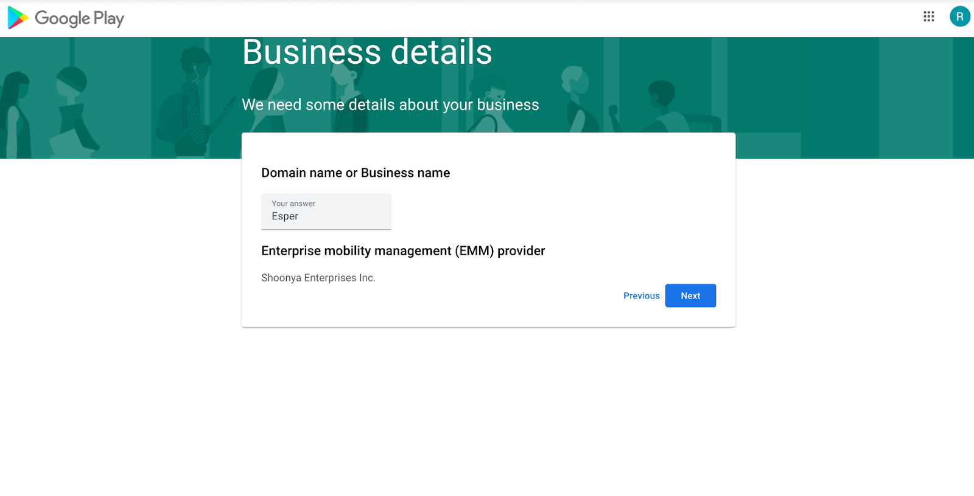
Task: Click the Business details page title
Action: (x=367, y=52)
